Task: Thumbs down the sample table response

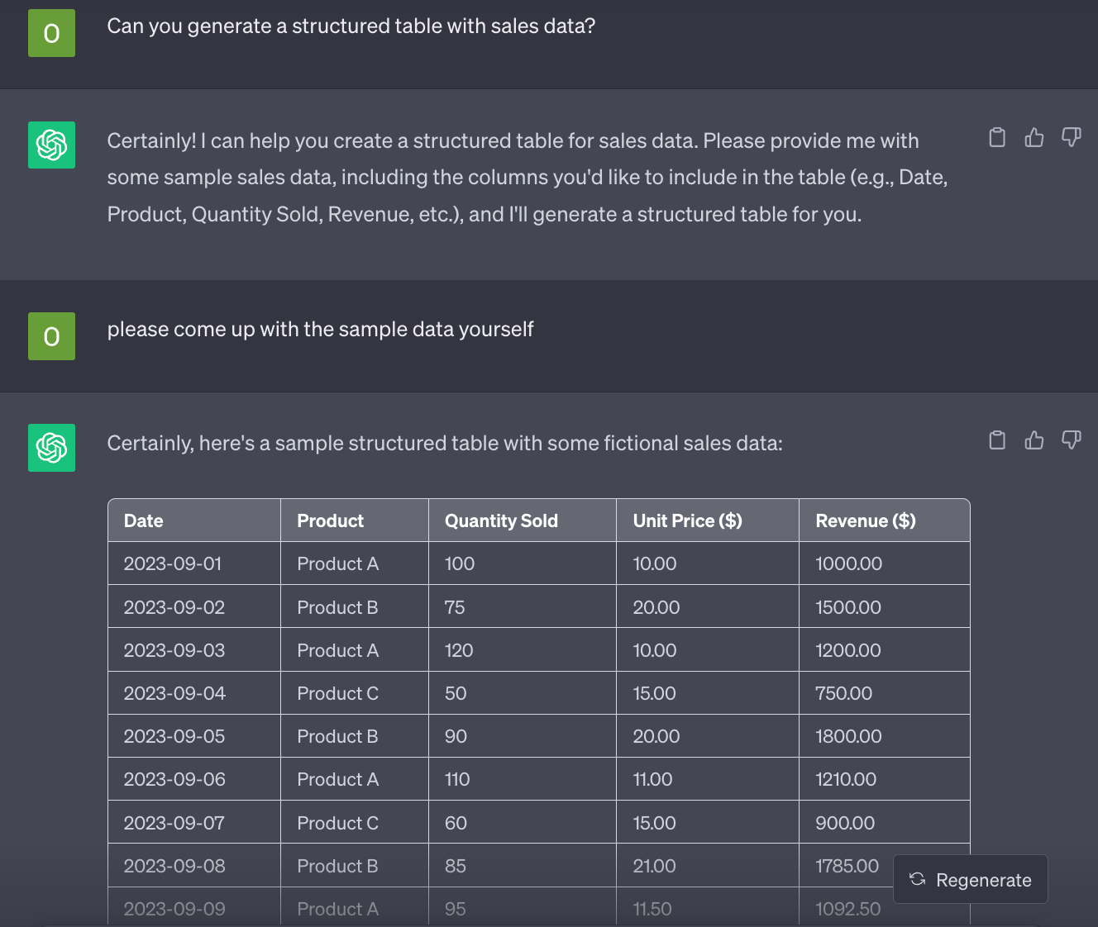Action: (x=1071, y=440)
